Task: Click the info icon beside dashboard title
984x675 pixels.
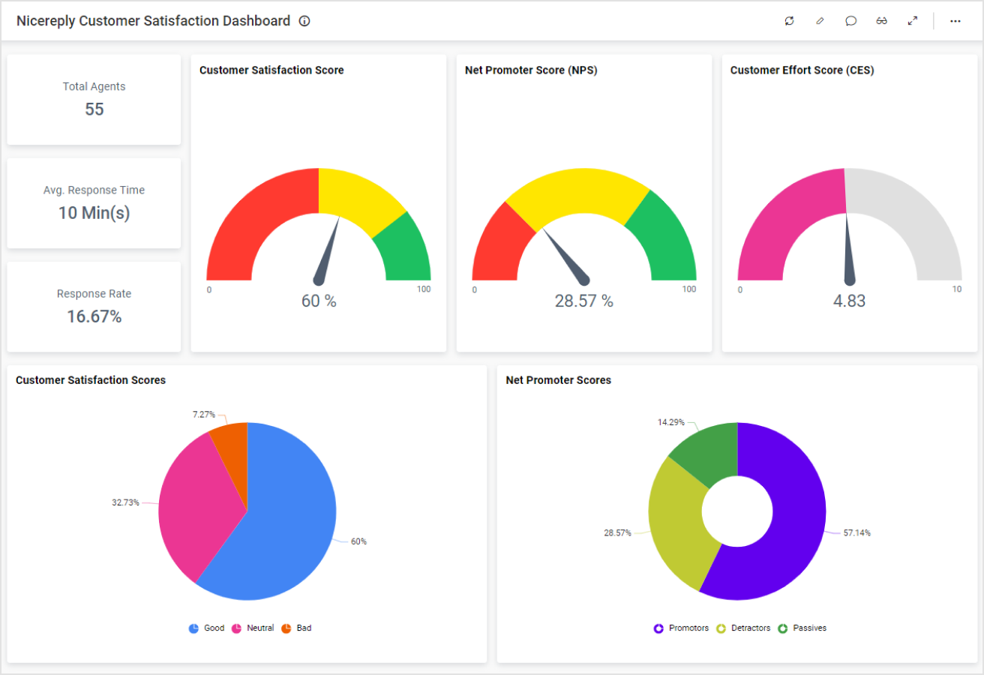Action: (x=304, y=21)
